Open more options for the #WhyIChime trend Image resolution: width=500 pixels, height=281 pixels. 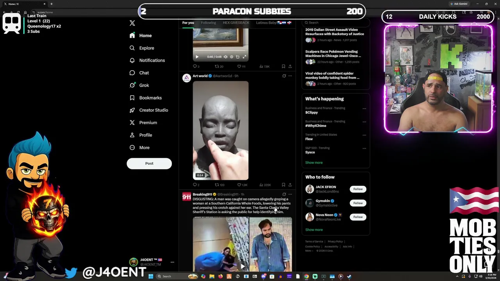(364, 122)
